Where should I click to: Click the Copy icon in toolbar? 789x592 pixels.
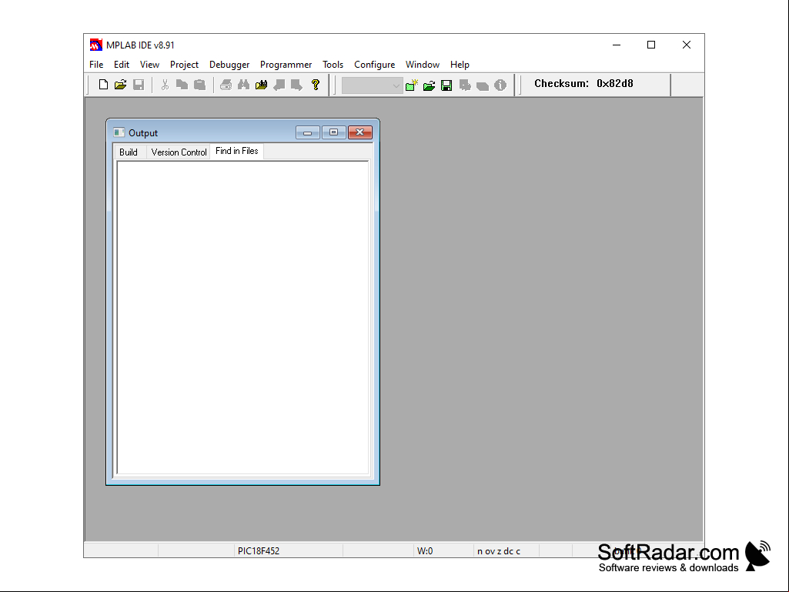tap(182, 85)
